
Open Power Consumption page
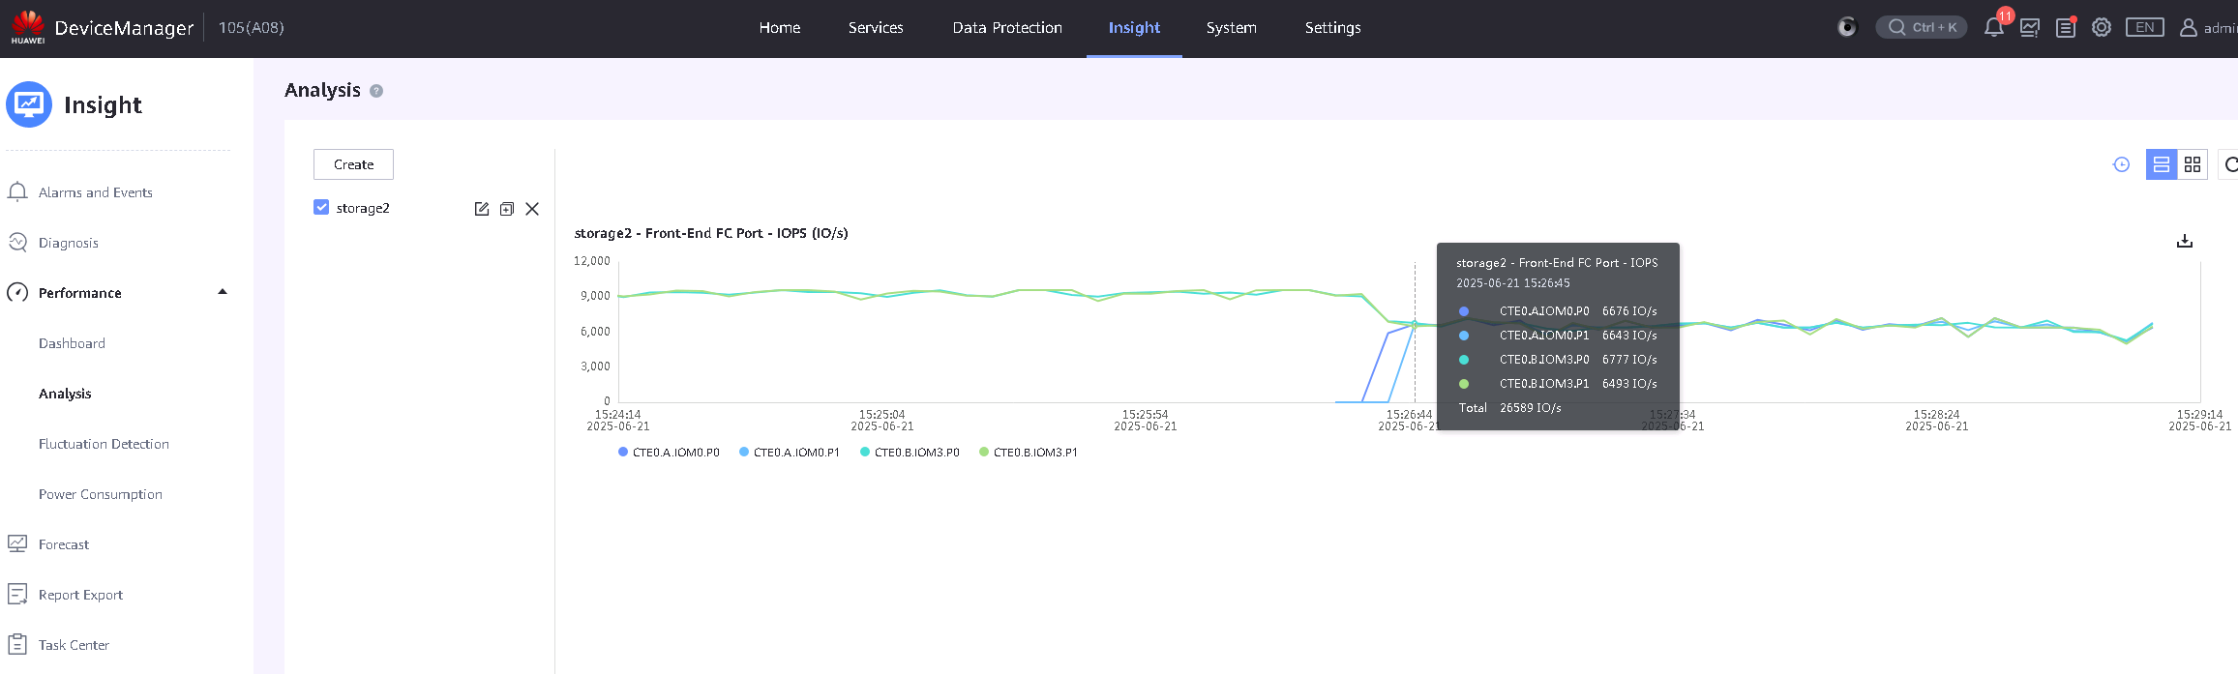(101, 494)
